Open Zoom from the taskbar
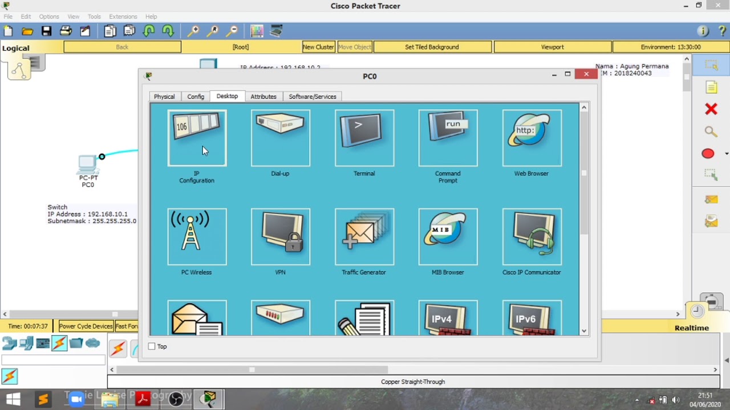This screenshot has width=730, height=410. [x=76, y=399]
